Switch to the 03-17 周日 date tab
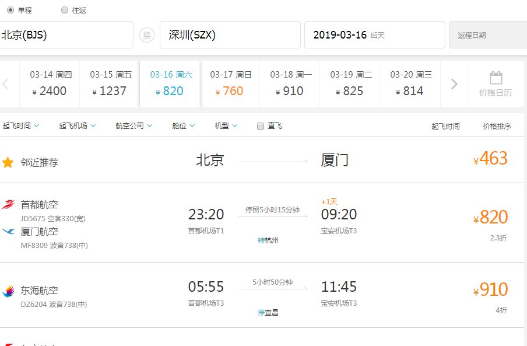 pyautogui.click(x=229, y=83)
